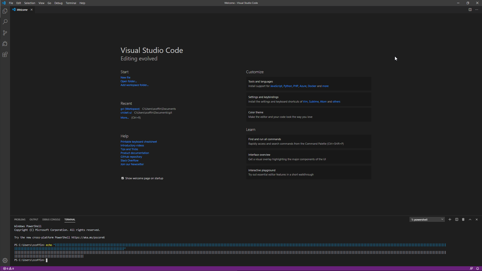Switch to the PROBLEMS panel tab
This screenshot has width=482, height=271.
20,220
